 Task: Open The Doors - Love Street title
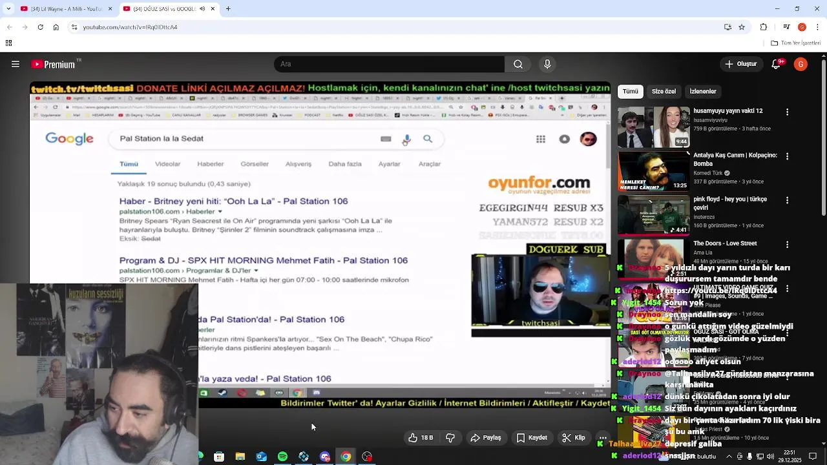pos(725,243)
